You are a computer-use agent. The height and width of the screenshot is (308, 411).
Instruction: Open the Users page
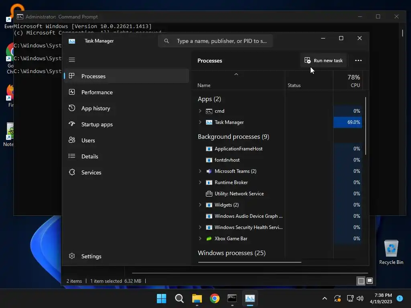(126, 140)
